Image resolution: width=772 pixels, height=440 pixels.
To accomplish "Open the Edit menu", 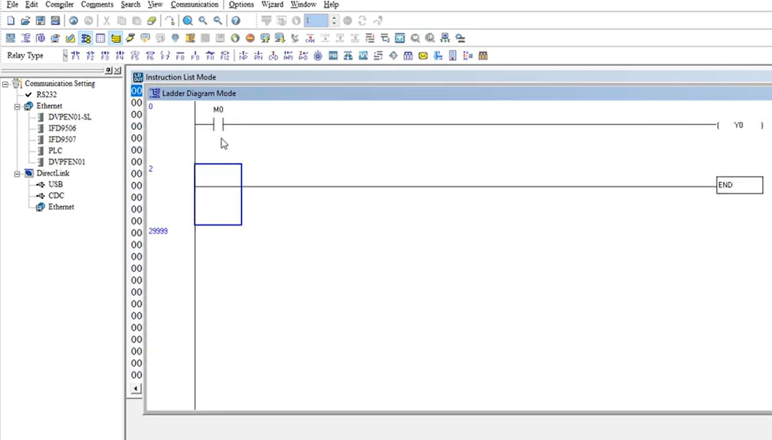I will (x=32, y=4).
